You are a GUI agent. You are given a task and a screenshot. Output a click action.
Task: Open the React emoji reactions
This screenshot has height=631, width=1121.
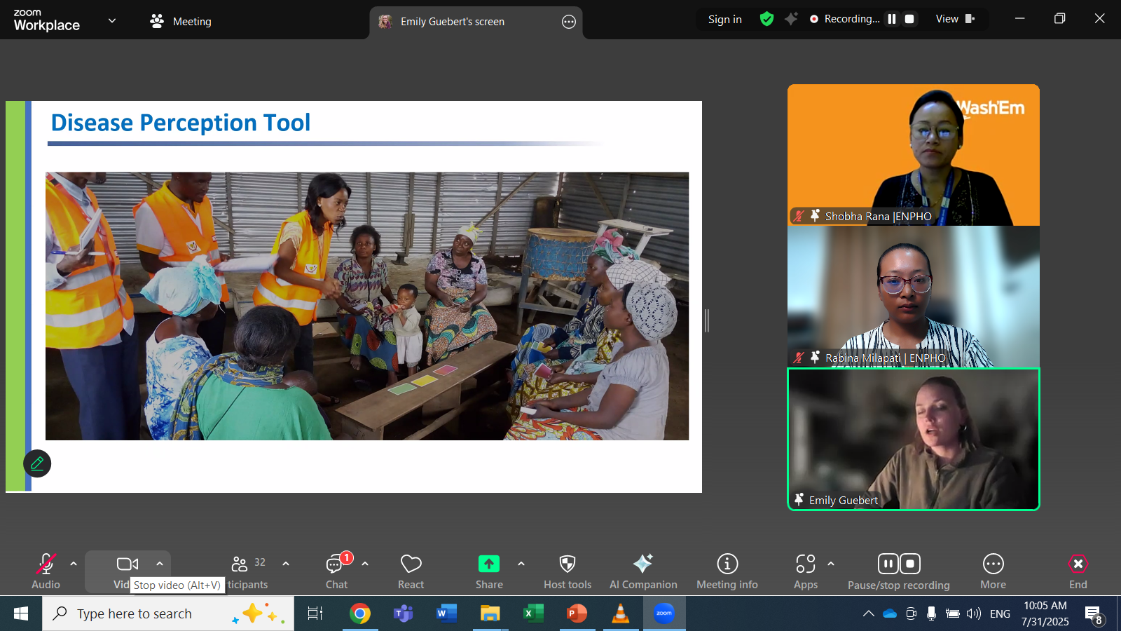coord(411,571)
